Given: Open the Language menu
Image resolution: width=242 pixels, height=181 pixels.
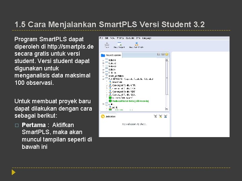Looking at the screenshot, I should [147, 38].
